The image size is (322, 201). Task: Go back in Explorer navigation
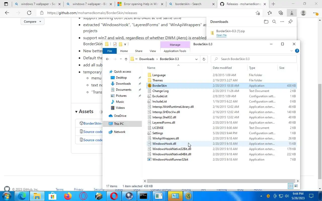(x=107, y=59)
